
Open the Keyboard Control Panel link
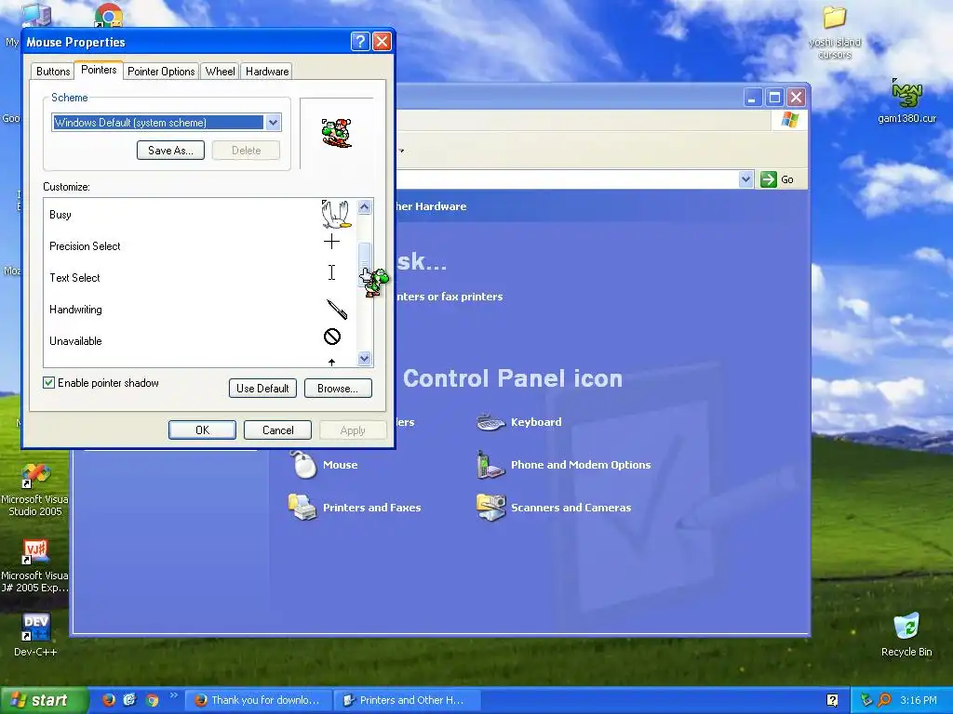click(x=536, y=422)
